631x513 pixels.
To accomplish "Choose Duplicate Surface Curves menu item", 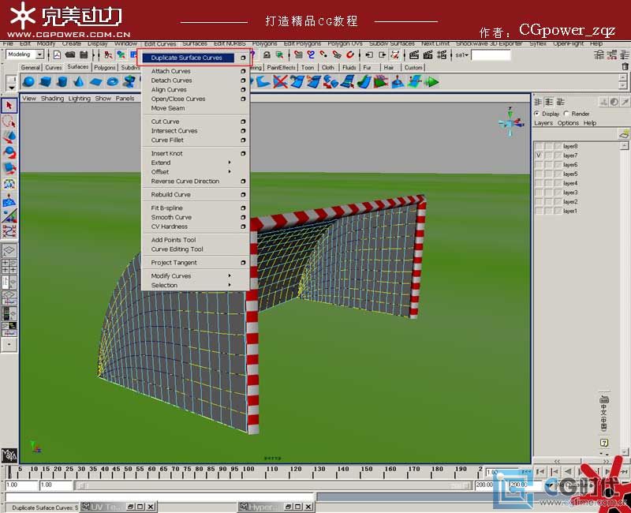I will 187,58.
